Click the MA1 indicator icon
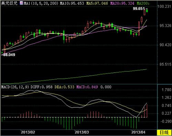The width and height of the screenshot is (172, 136). (21, 3)
